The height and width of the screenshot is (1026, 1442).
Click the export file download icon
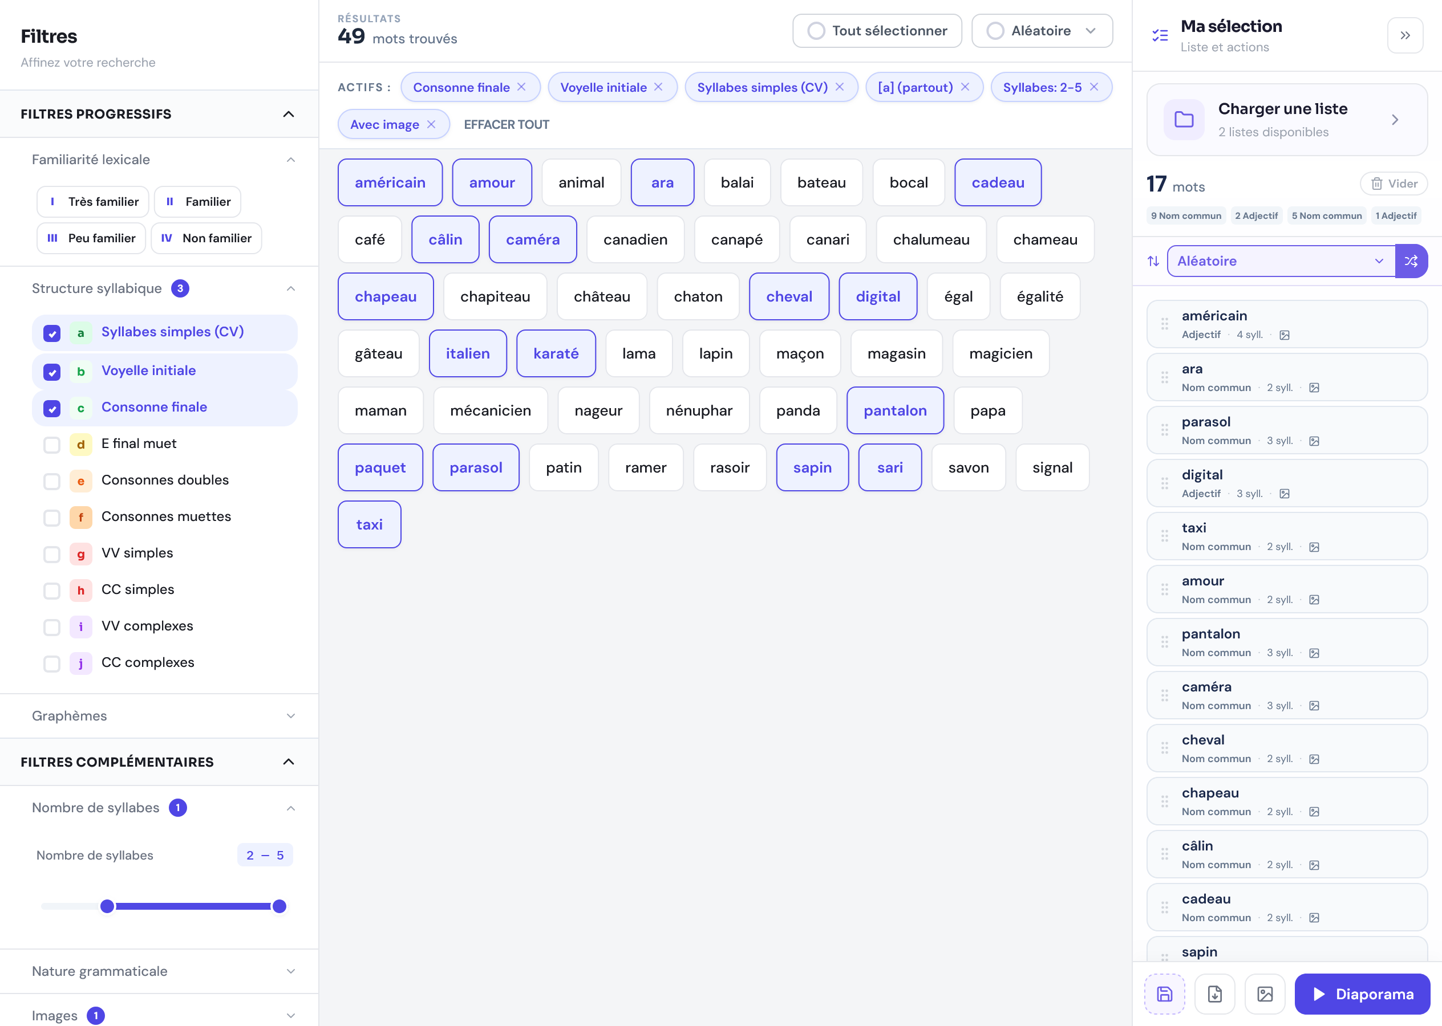coord(1214,994)
